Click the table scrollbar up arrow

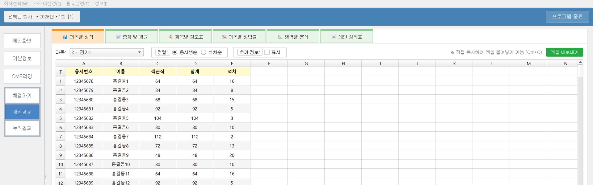click(x=580, y=62)
